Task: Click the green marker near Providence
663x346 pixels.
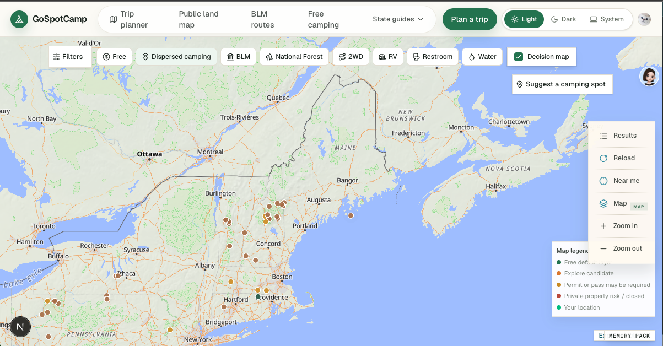Action: coord(258,297)
